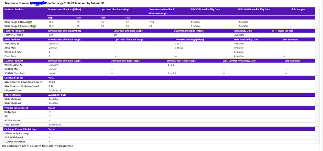
Task: Click the FTTP Install Process column header
Action: point(283,31)
